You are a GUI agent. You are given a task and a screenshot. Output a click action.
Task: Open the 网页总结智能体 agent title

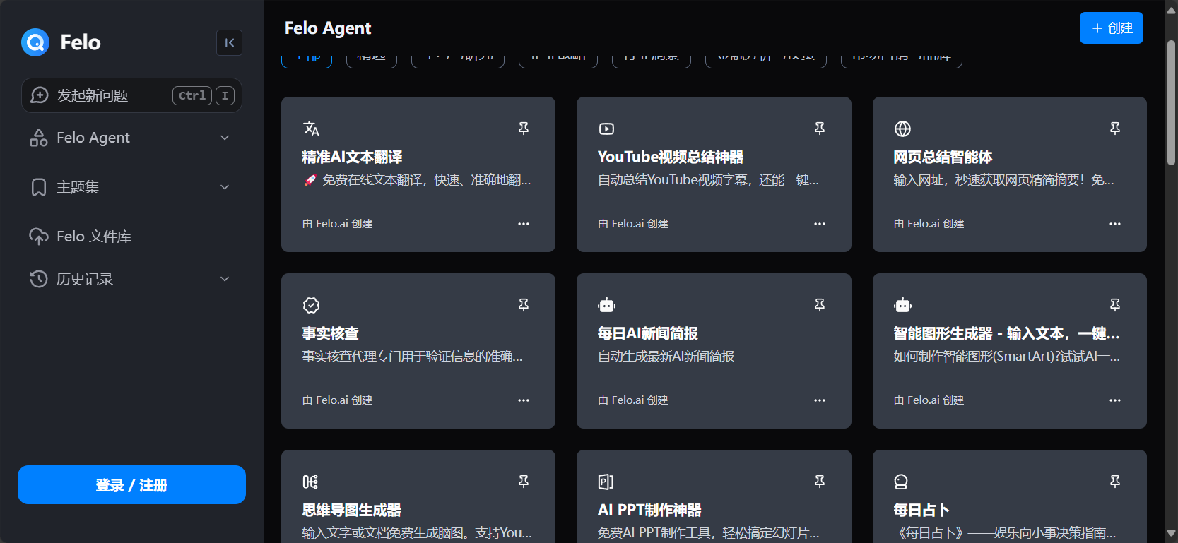click(943, 157)
